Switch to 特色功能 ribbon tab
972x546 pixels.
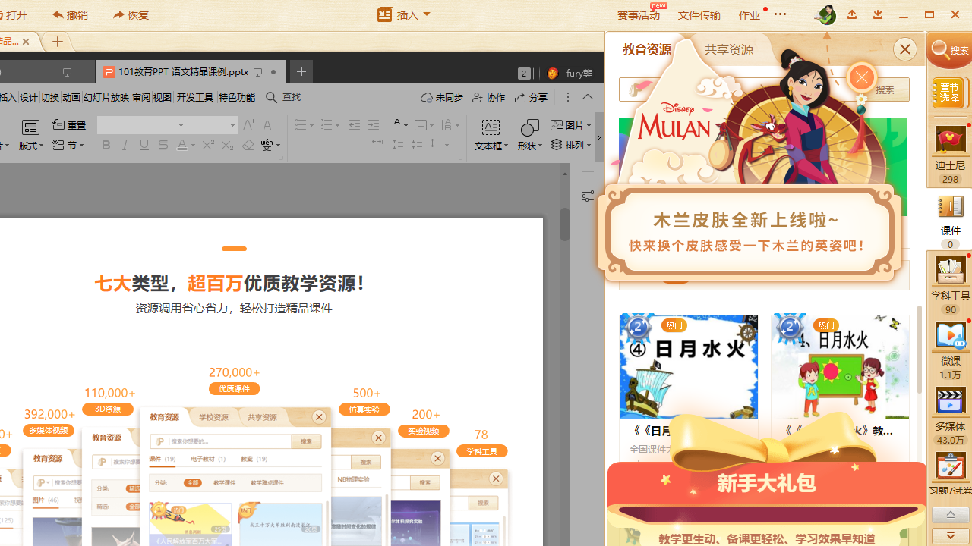click(x=237, y=97)
